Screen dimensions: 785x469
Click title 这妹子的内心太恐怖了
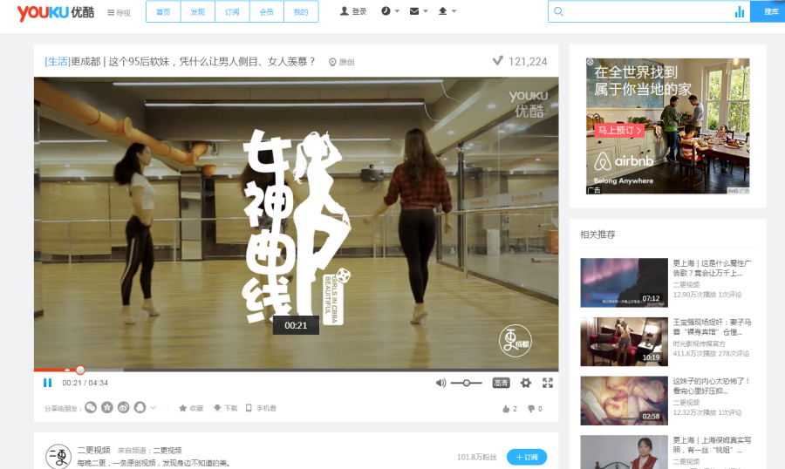[712, 386]
